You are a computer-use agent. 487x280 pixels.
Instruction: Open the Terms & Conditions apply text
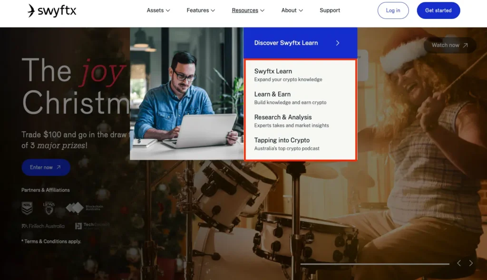click(51, 241)
